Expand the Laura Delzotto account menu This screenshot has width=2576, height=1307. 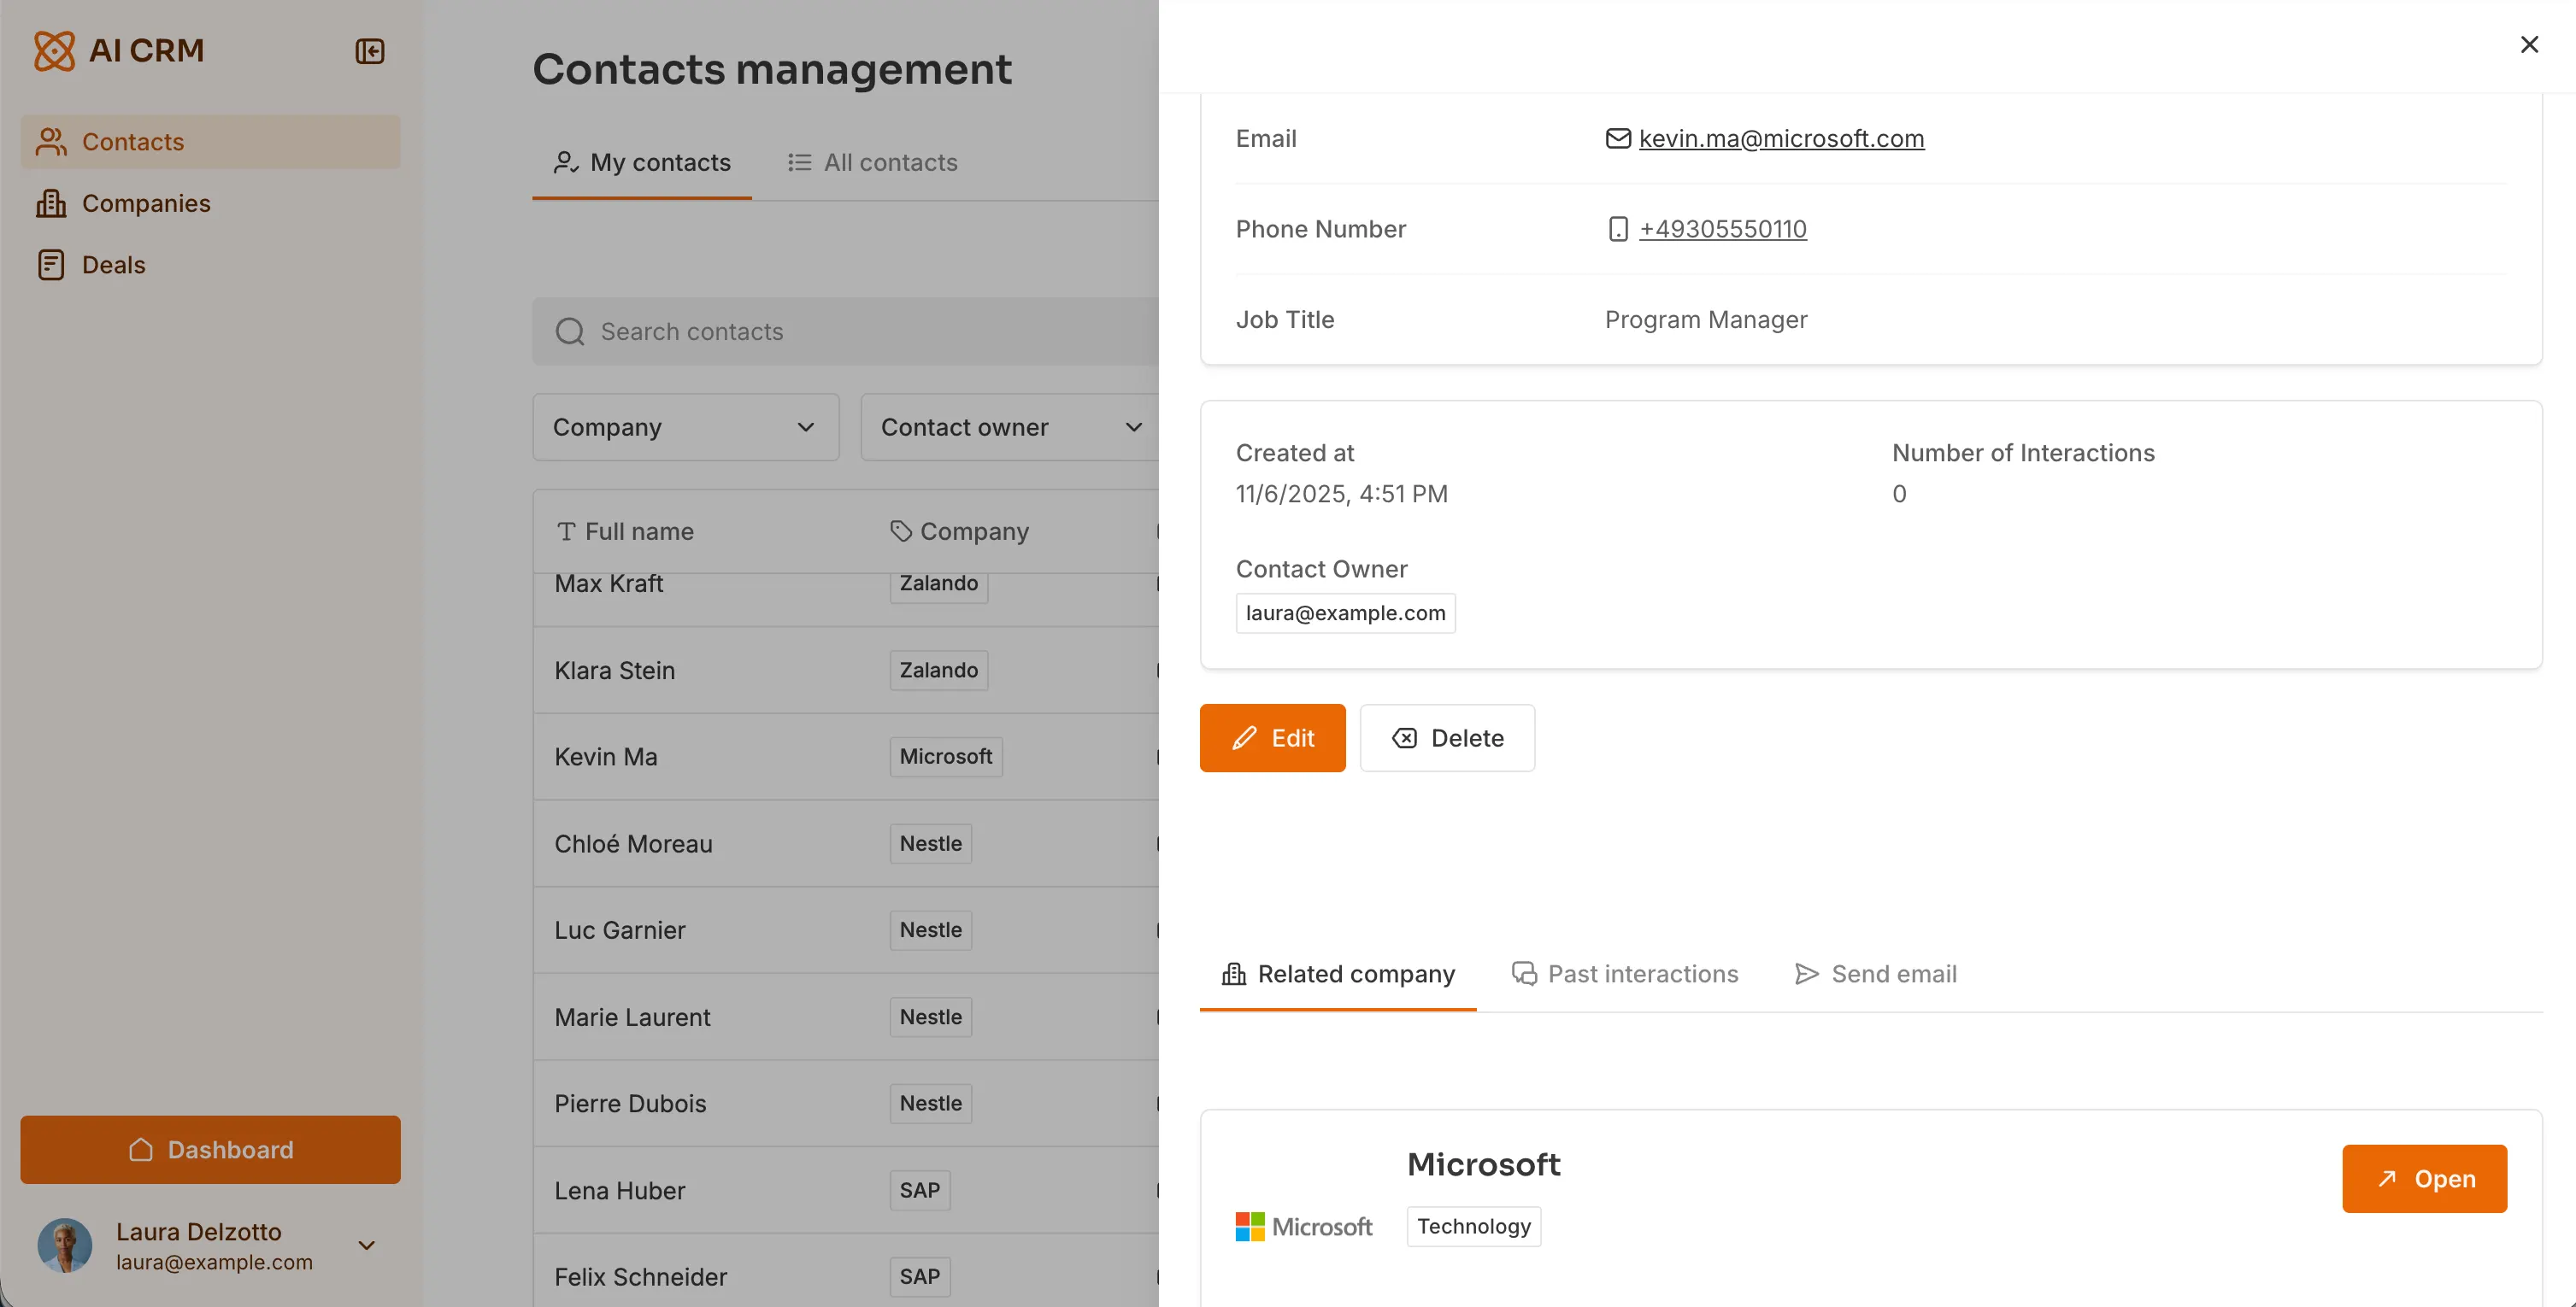pyautogui.click(x=366, y=1245)
